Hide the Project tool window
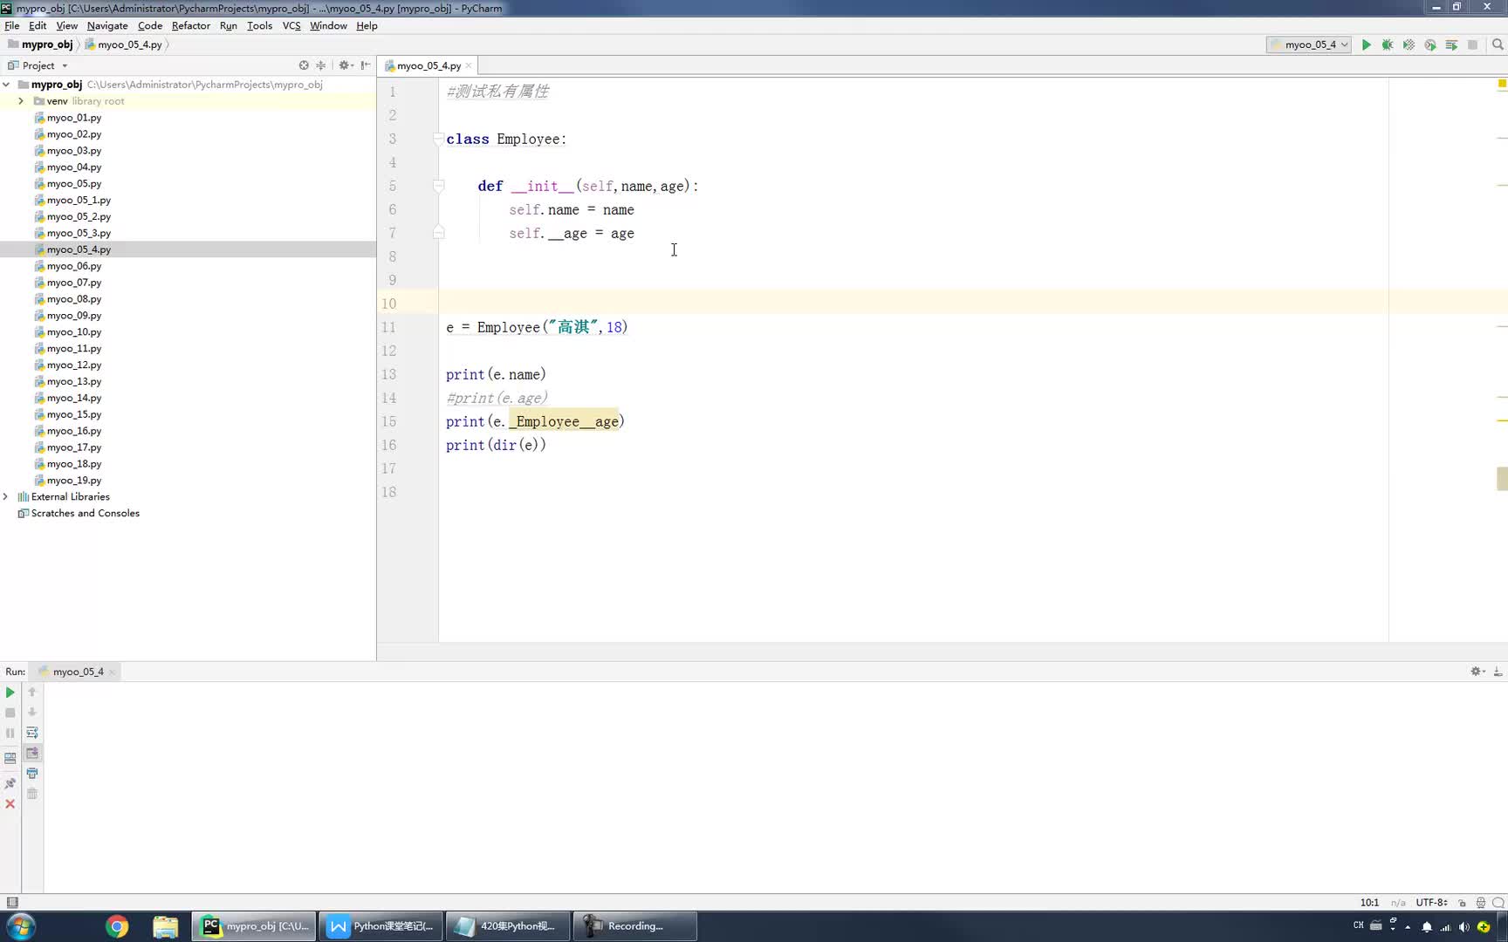 [x=366, y=65]
